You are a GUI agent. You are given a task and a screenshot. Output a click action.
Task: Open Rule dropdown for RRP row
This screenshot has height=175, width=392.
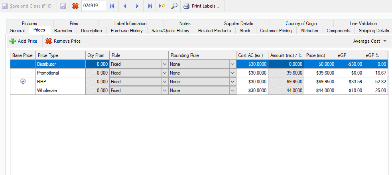pyautogui.click(x=165, y=82)
